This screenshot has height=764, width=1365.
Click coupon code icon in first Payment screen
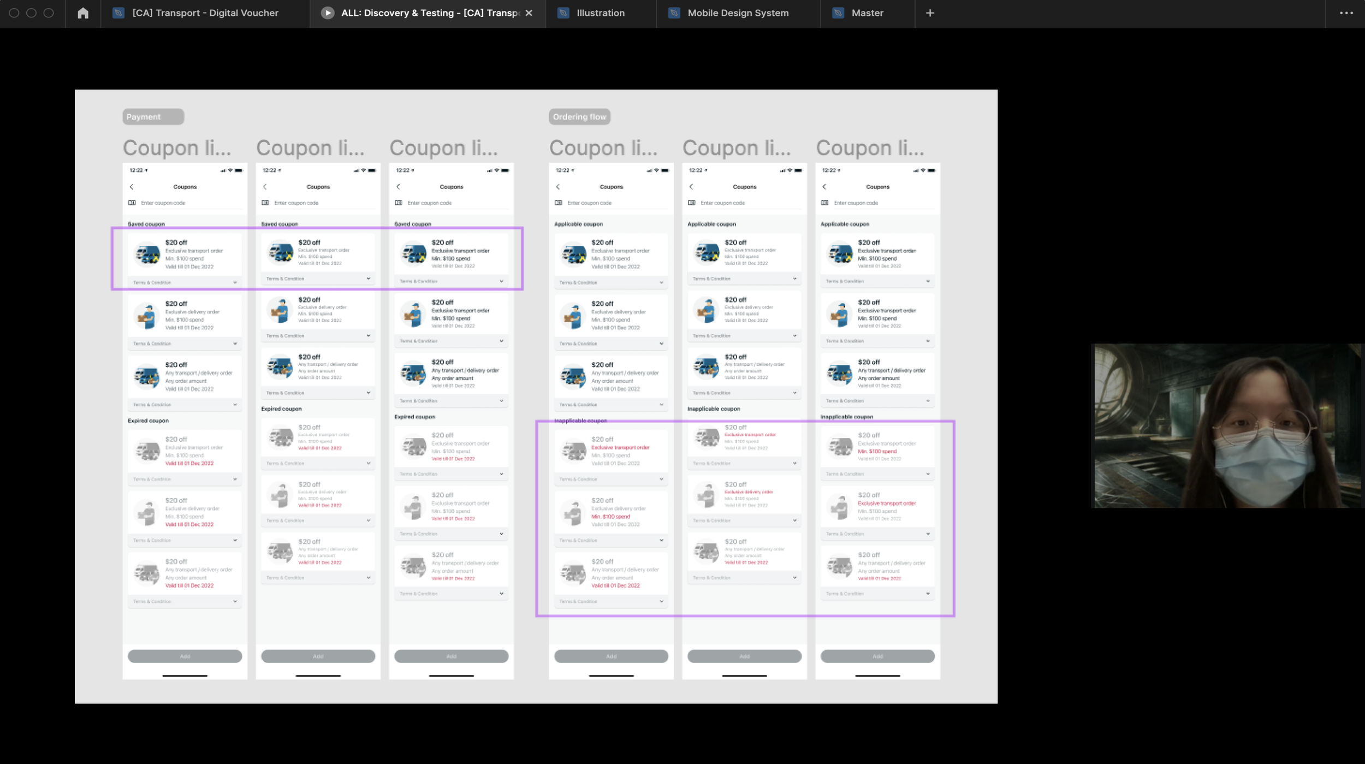click(132, 203)
